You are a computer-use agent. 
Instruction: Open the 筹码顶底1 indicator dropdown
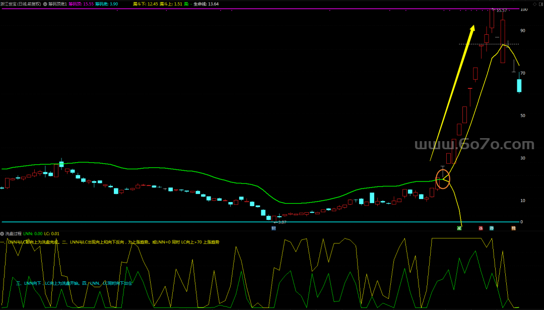(45, 4)
